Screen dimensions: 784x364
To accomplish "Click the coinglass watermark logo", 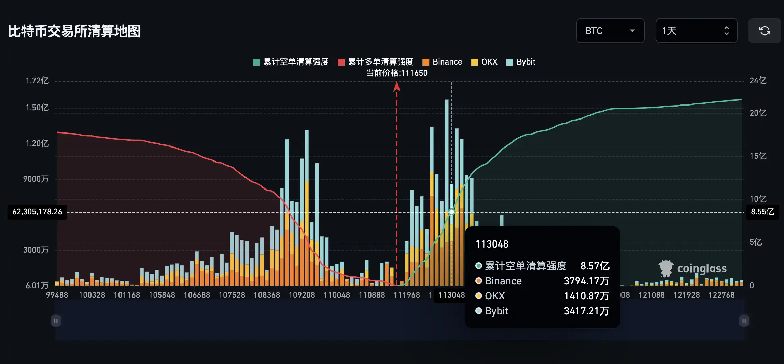I will click(692, 268).
